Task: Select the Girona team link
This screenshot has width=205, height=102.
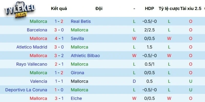Action: (x=77, y=73)
